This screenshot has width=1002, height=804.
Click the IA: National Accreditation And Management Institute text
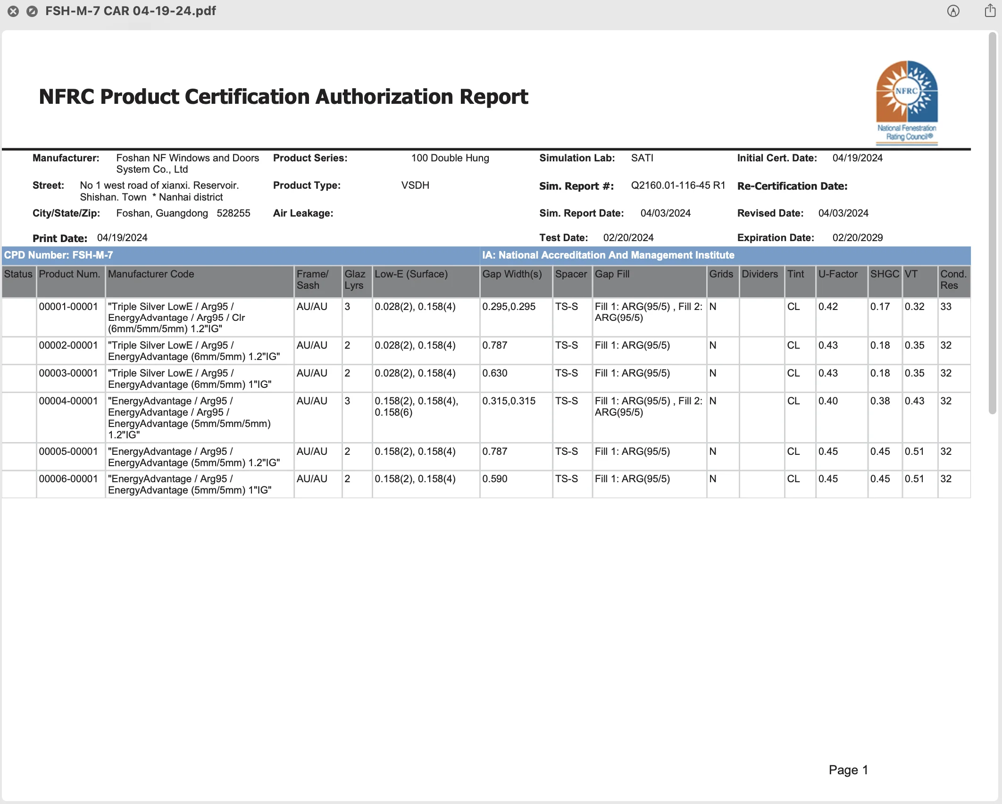[x=608, y=255]
